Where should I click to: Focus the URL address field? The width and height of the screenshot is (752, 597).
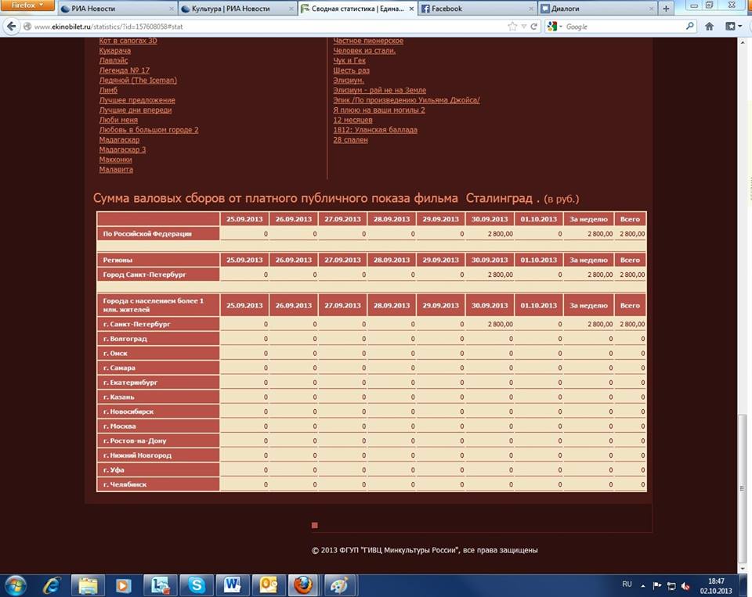coord(269,27)
